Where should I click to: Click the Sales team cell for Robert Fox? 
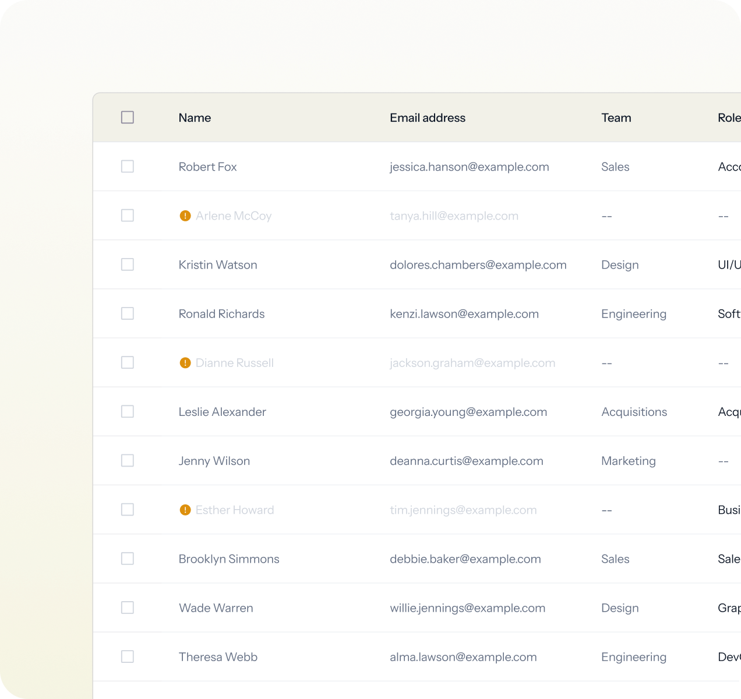615,167
